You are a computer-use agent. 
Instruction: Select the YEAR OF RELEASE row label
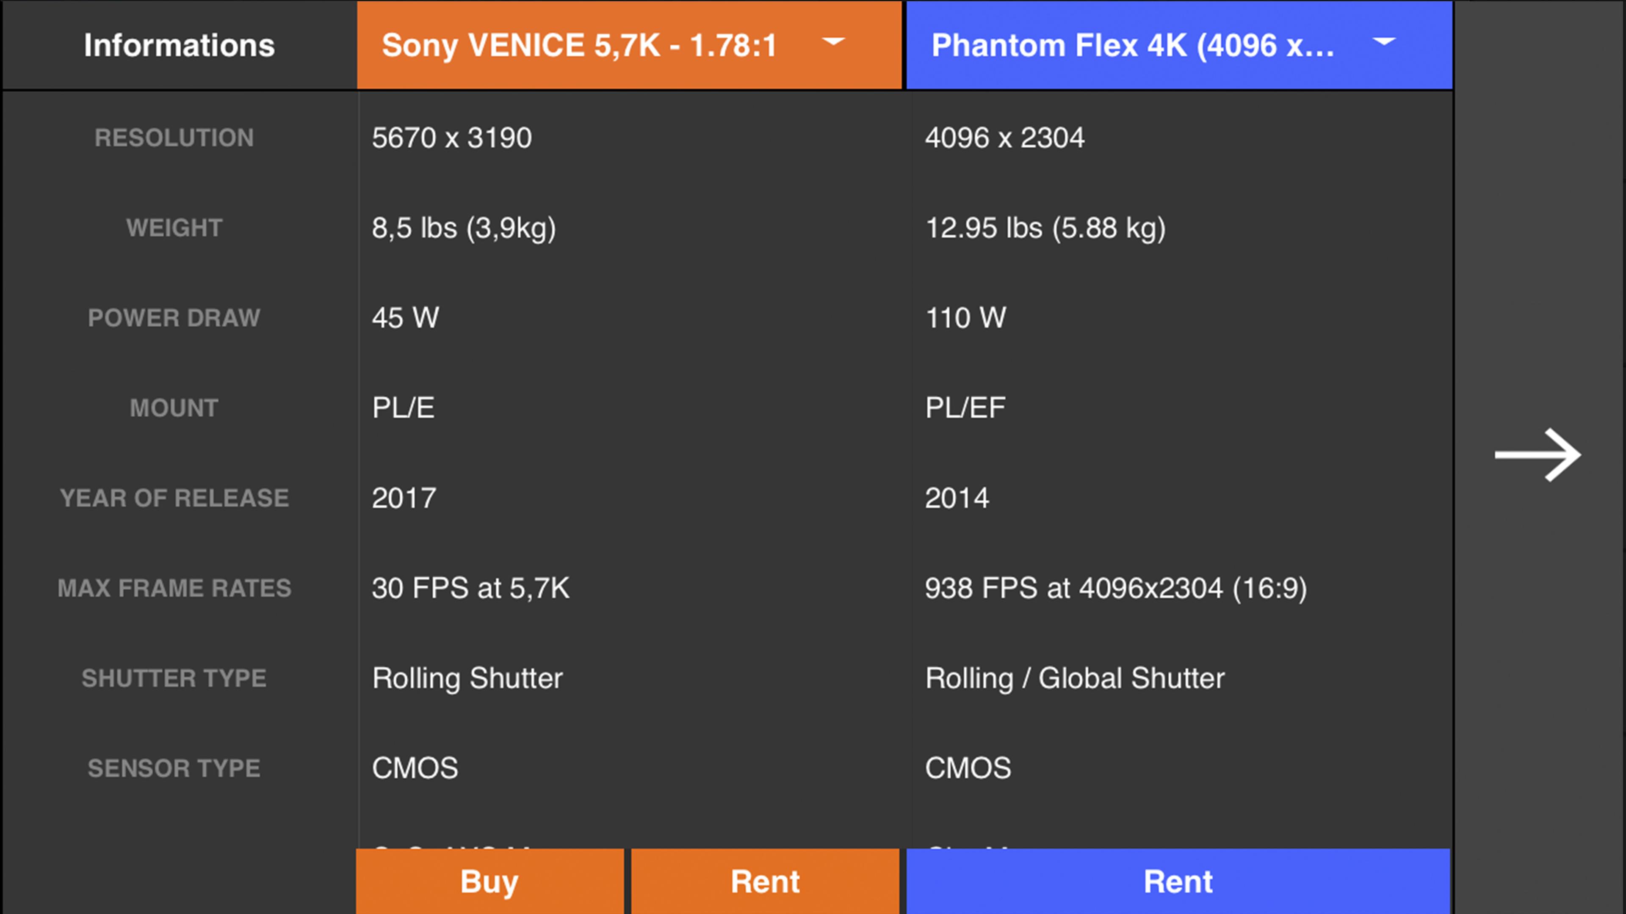tap(174, 498)
